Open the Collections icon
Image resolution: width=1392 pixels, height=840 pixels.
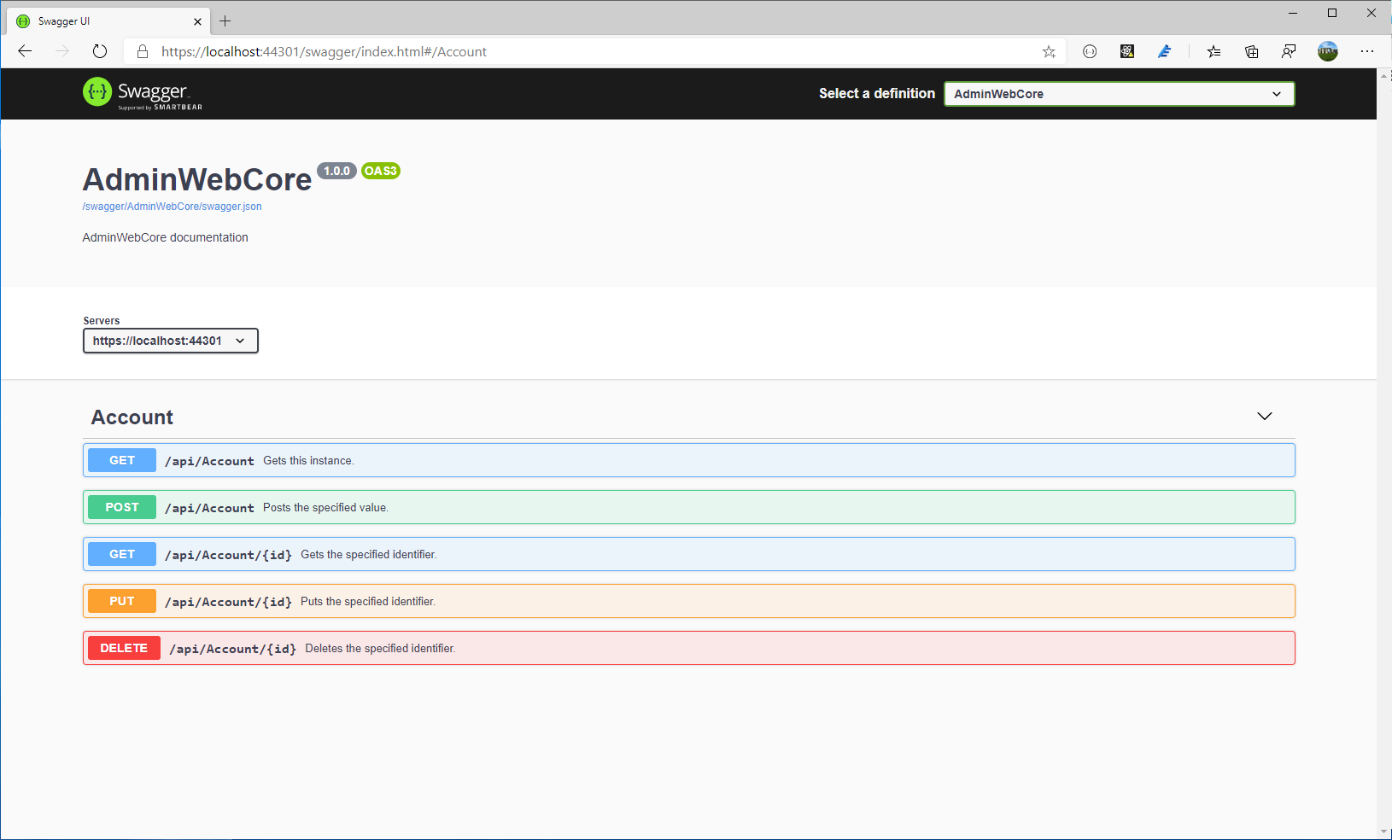[1251, 51]
